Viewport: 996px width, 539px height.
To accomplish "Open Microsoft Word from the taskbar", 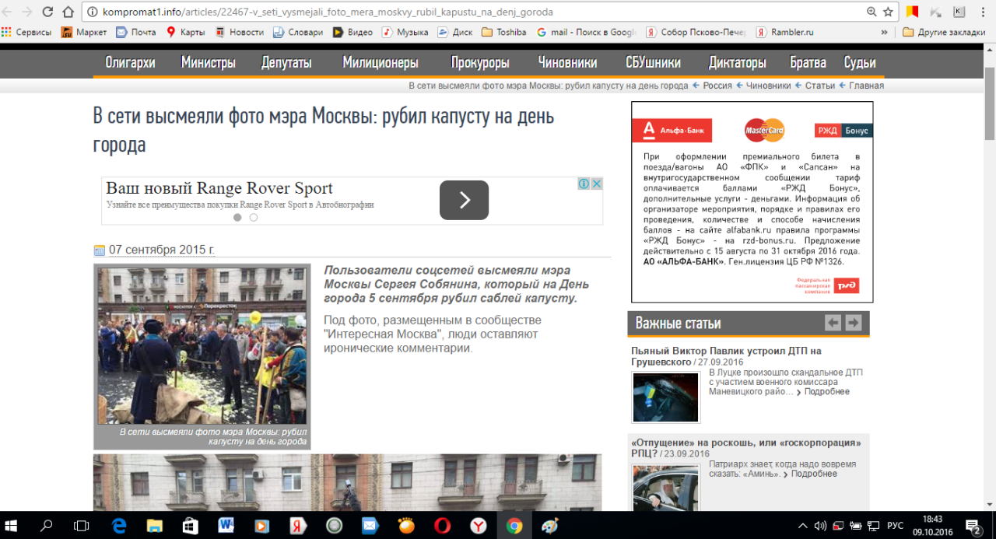I will coord(226,525).
